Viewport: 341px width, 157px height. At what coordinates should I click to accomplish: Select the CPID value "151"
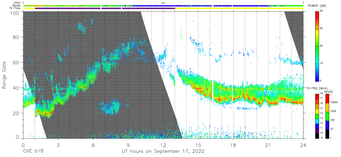click(x=163, y=3)
